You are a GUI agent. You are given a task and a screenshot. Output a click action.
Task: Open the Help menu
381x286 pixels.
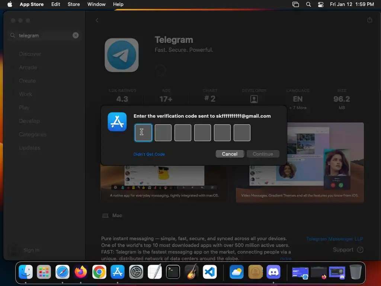[x=118, y=4]
